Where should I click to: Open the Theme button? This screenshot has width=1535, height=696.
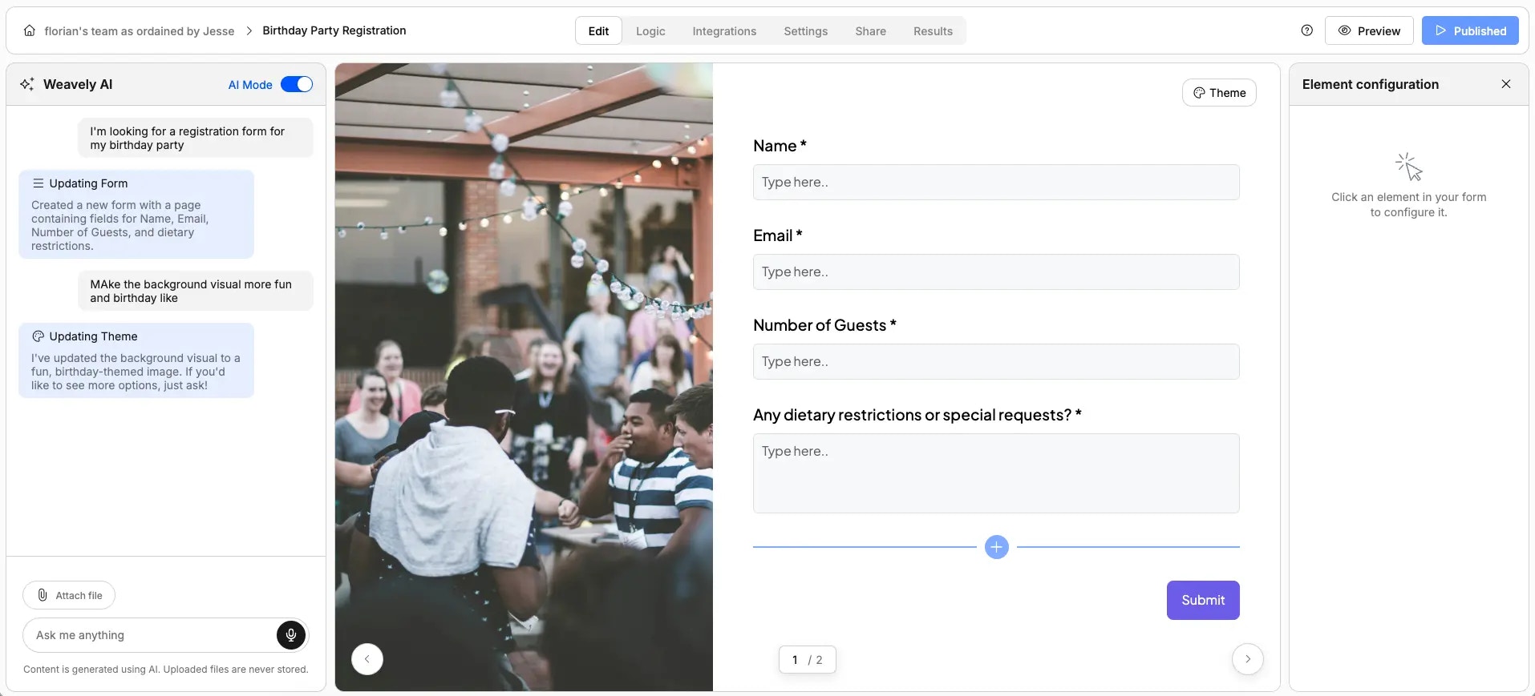coord(1219,93)
